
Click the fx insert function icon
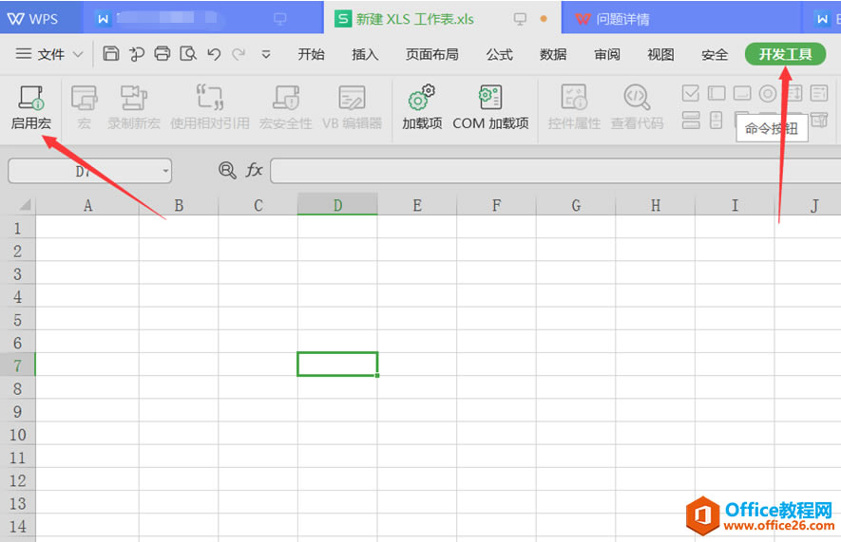[x=254, y=170]
